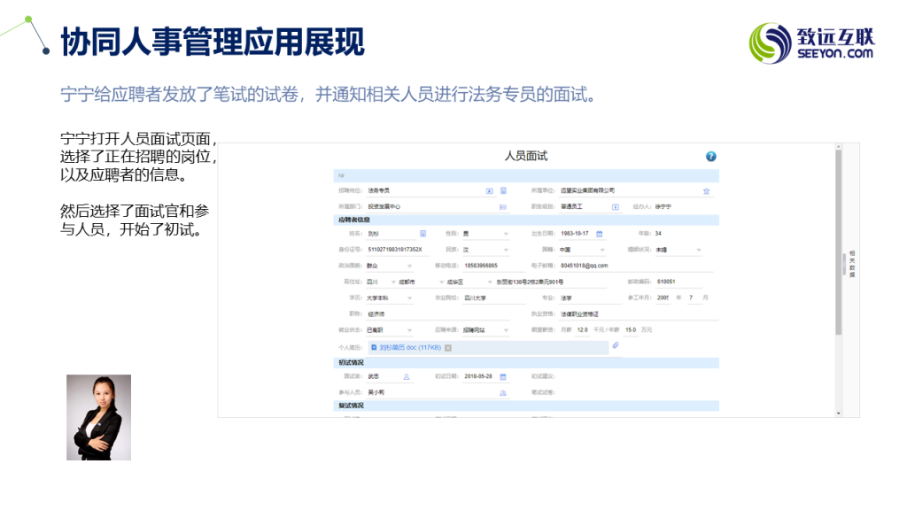Click the blue help question mark icon
This screenshot has height=510, width=907.
[710, 157]
